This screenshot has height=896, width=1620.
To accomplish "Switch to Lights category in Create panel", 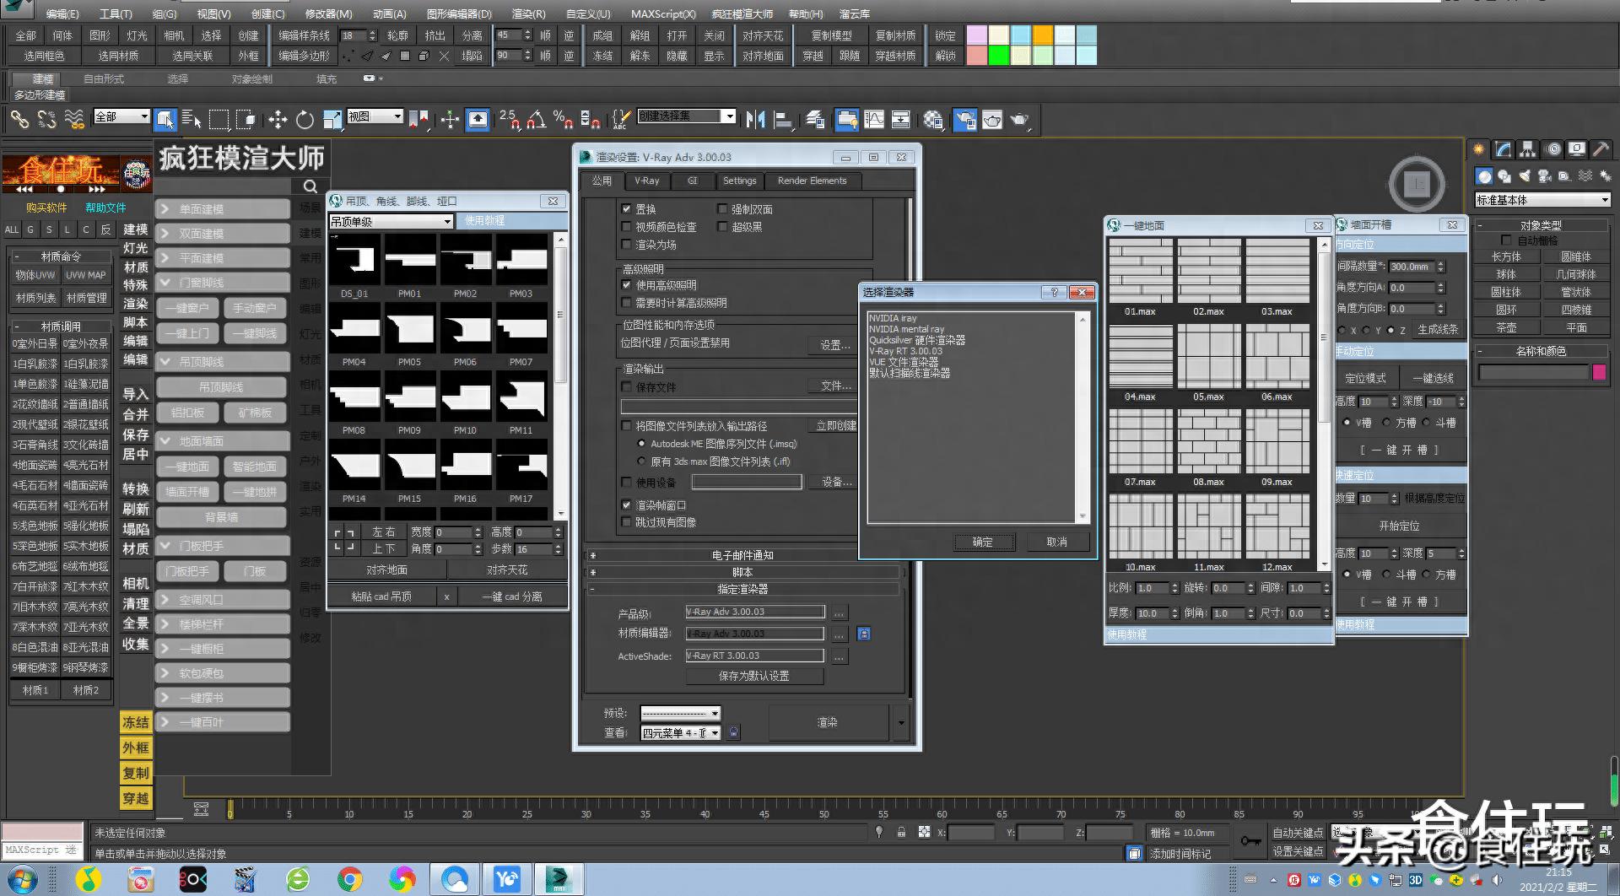I will 1525,175.
